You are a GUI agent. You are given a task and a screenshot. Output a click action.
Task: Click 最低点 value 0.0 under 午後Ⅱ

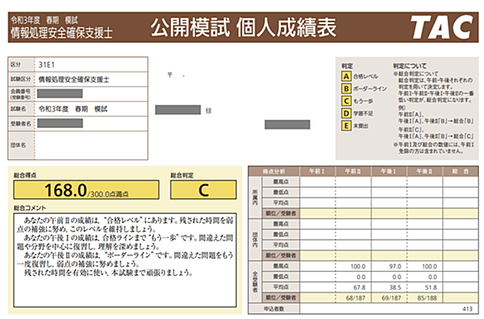[x=433, y=277]
